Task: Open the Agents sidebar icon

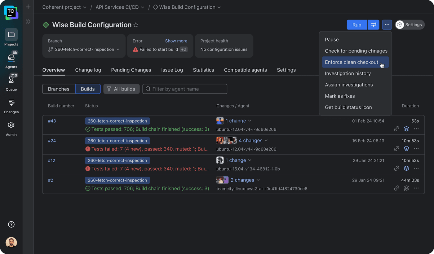Action: click(11, 58)
